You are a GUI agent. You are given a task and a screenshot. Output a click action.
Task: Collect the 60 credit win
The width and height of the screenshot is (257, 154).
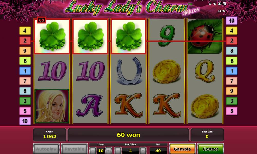[x=210, y=149]
